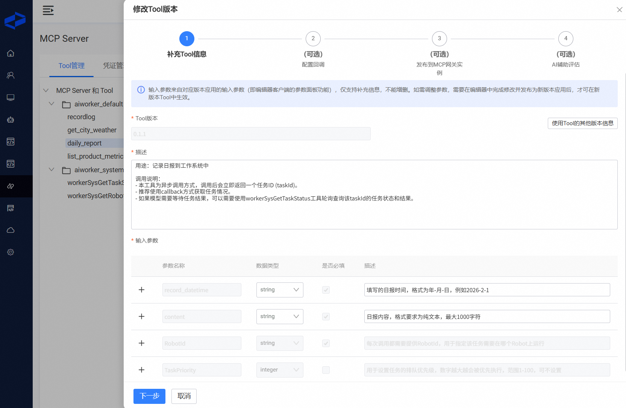This screenshot has height=408, width=626.
Task: Toggle required checkbox for record_datetime
Action: pos(326,290)
